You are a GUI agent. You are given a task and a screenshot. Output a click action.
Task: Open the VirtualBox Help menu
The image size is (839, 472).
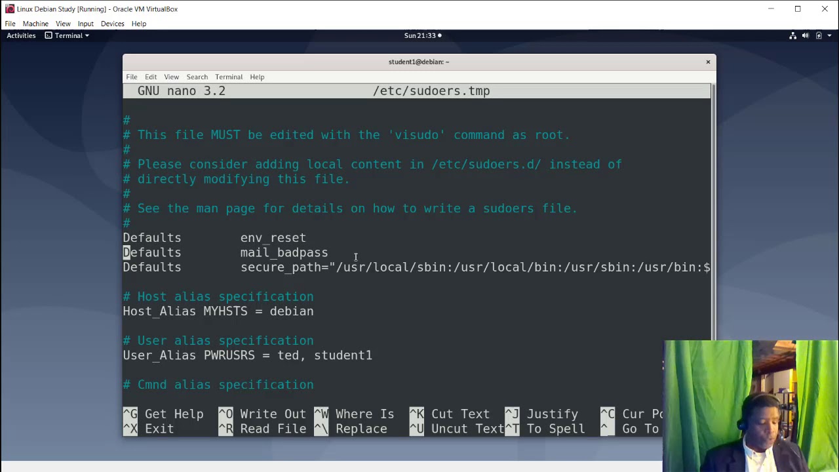138,24
